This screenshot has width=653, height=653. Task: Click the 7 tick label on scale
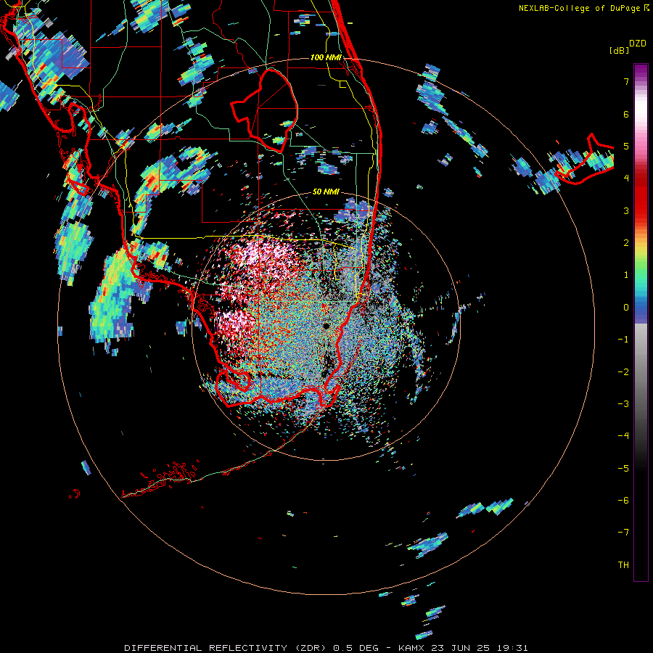(x=626, y=81)
